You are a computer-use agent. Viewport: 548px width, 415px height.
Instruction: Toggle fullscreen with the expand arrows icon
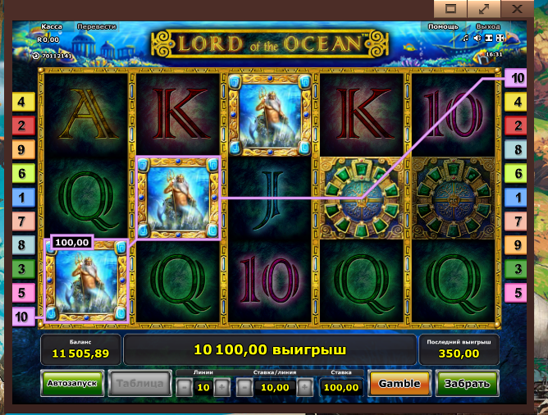[x=500, y=38]
